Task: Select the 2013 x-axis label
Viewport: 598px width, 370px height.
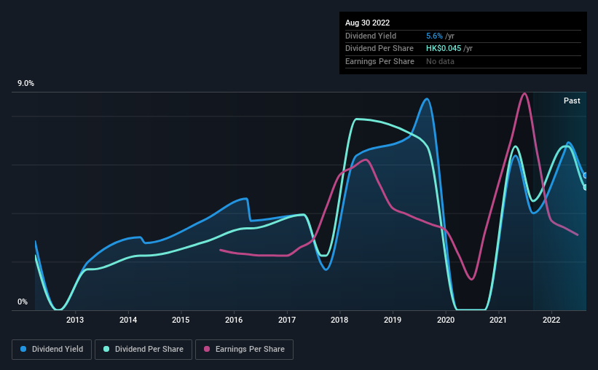Action: click(x=75, y=320)
